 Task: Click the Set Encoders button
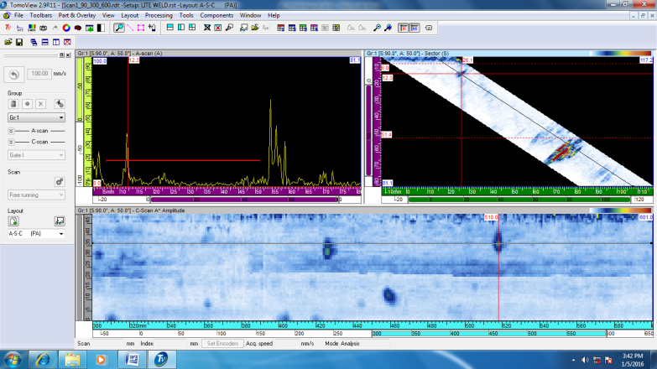click(223, 343)
